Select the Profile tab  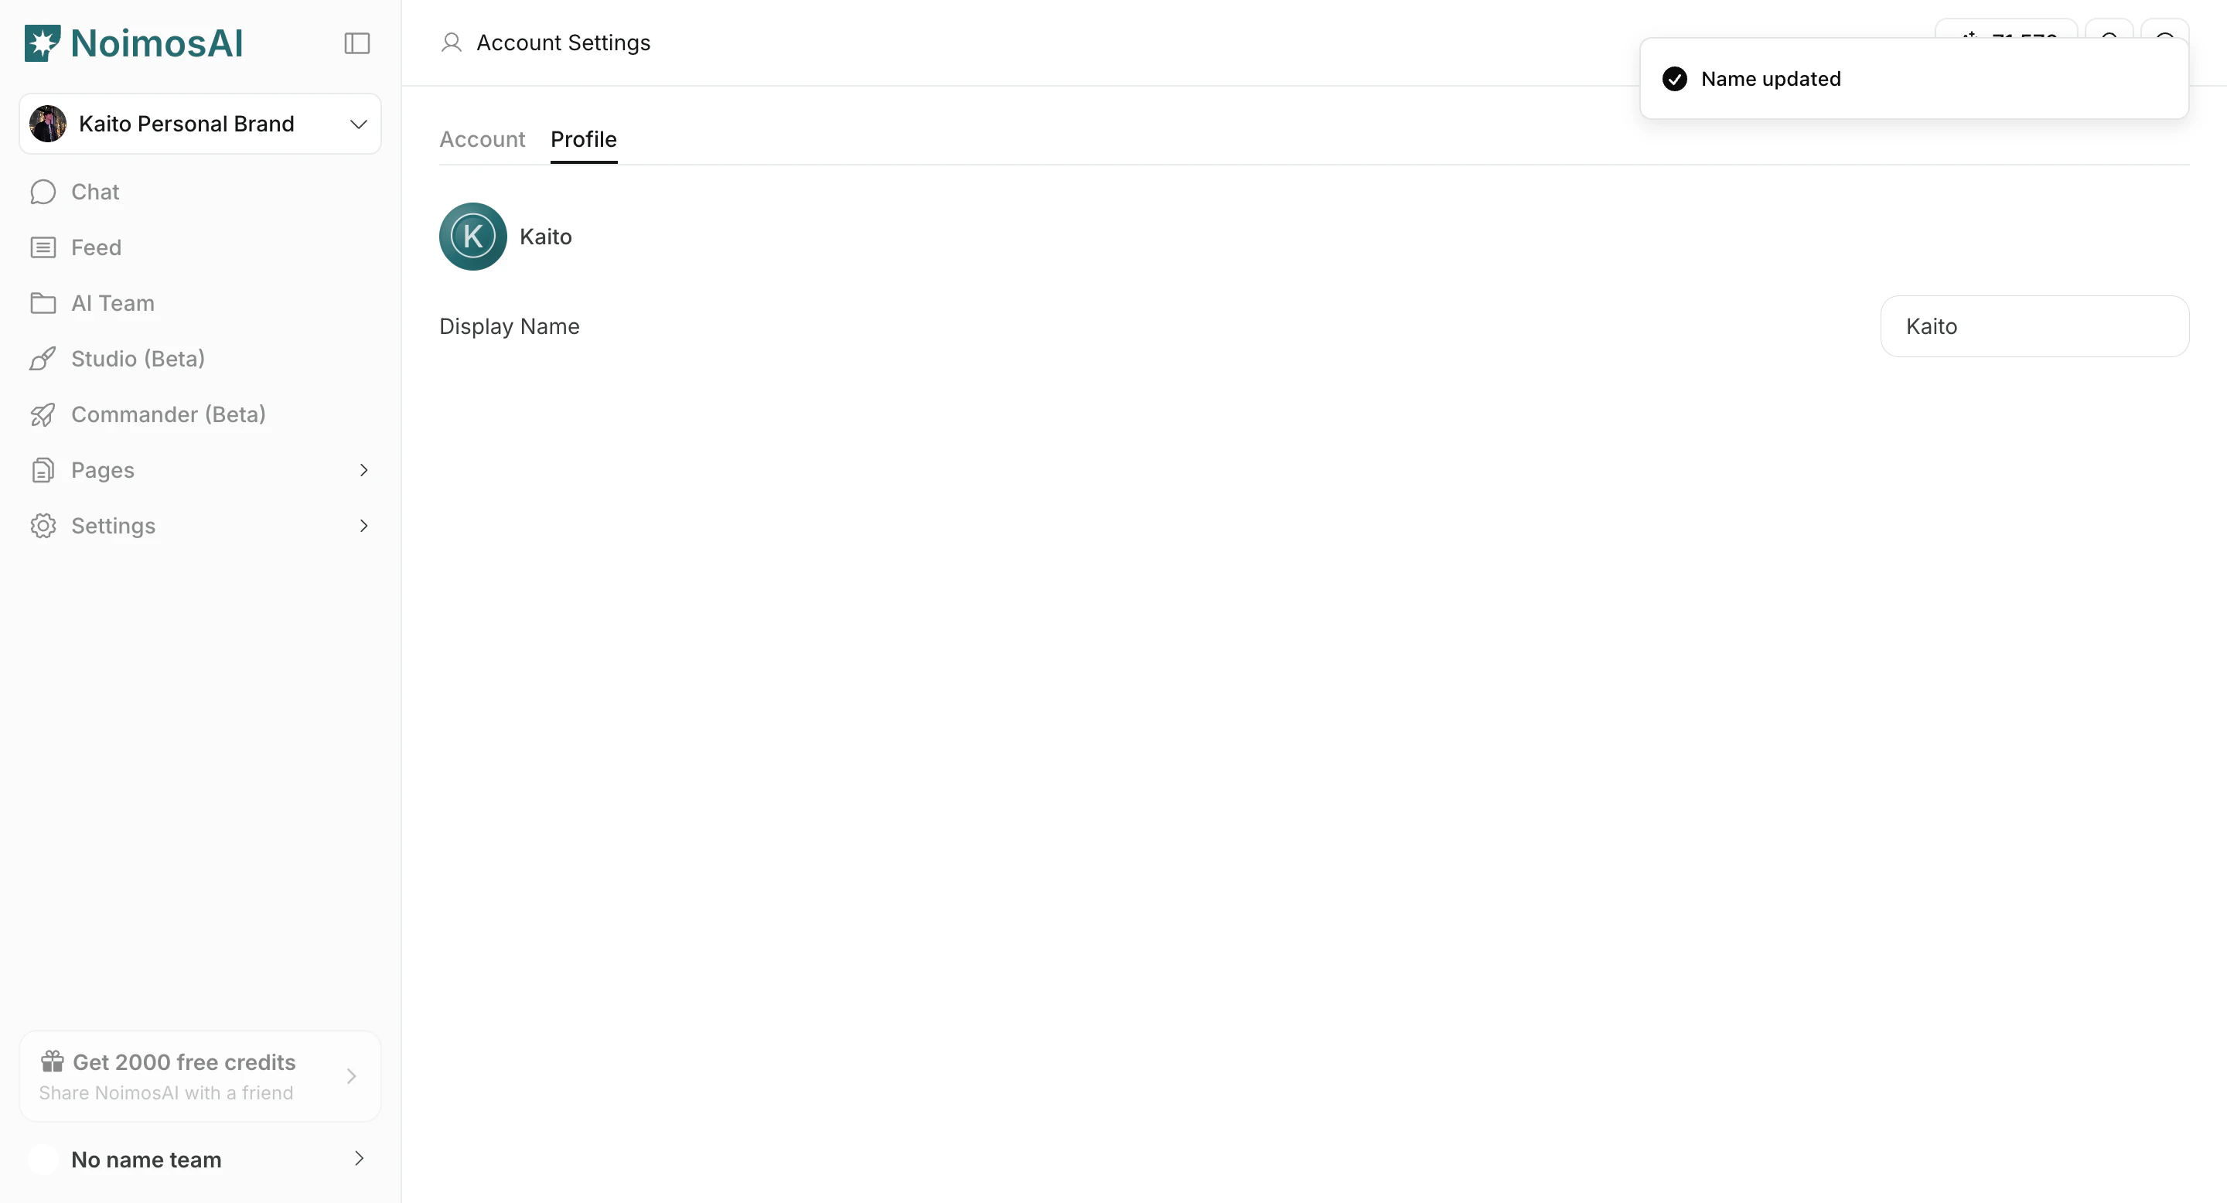[584, 139]
